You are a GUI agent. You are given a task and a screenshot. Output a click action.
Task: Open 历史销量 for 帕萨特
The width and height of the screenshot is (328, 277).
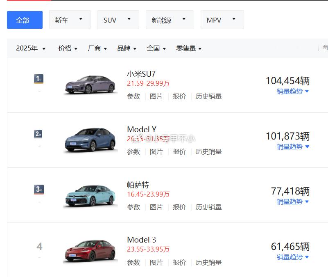pos(208,207)
